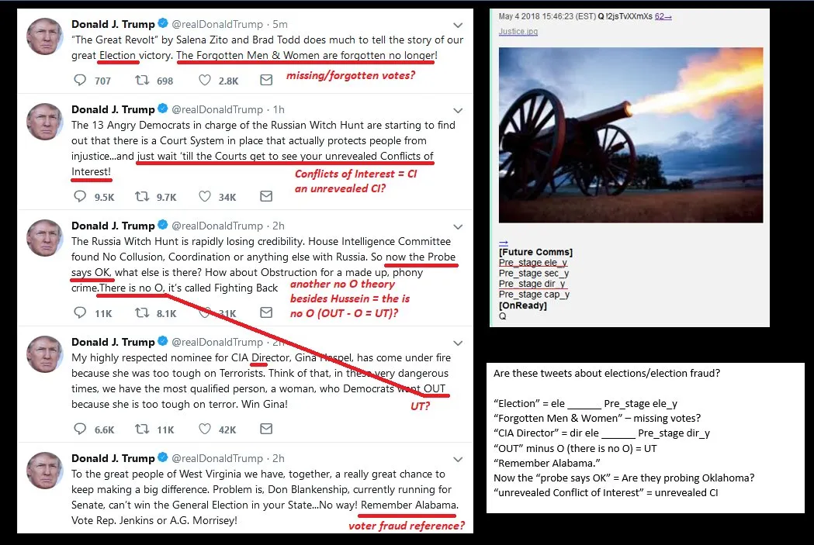This screenshot has width=814, height=545.
Task: Like the 13 Angry Democrats tweet
Action: 205,196
